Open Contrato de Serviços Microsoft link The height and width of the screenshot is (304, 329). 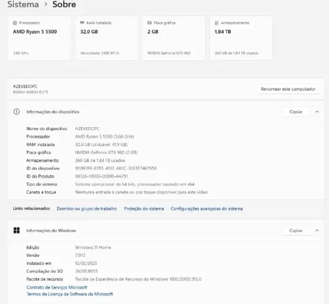57,287
